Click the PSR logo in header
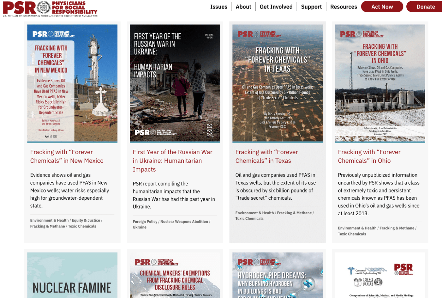Image resolution: width=442 pixels, height=298 pixels. [50, 9]
